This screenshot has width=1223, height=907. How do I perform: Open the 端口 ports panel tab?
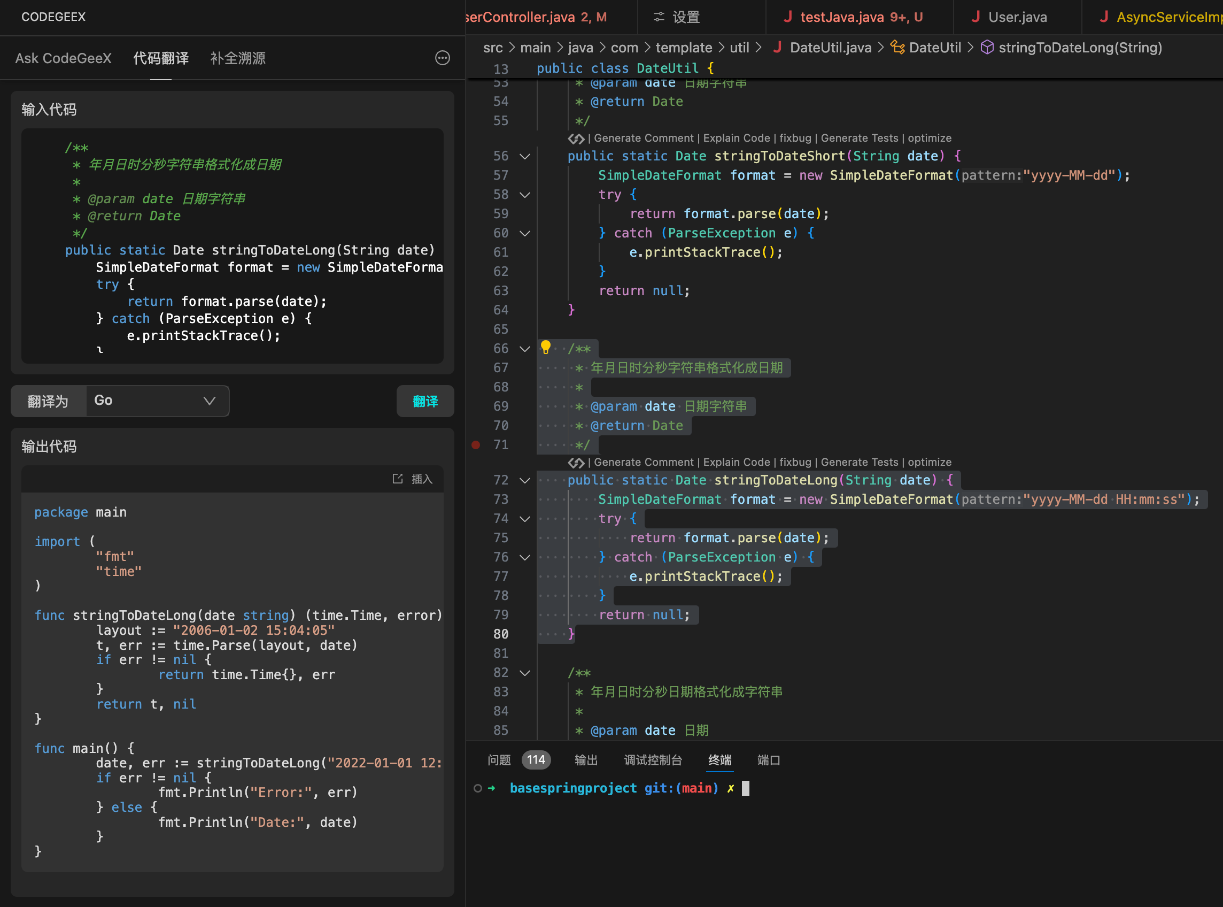769,760
